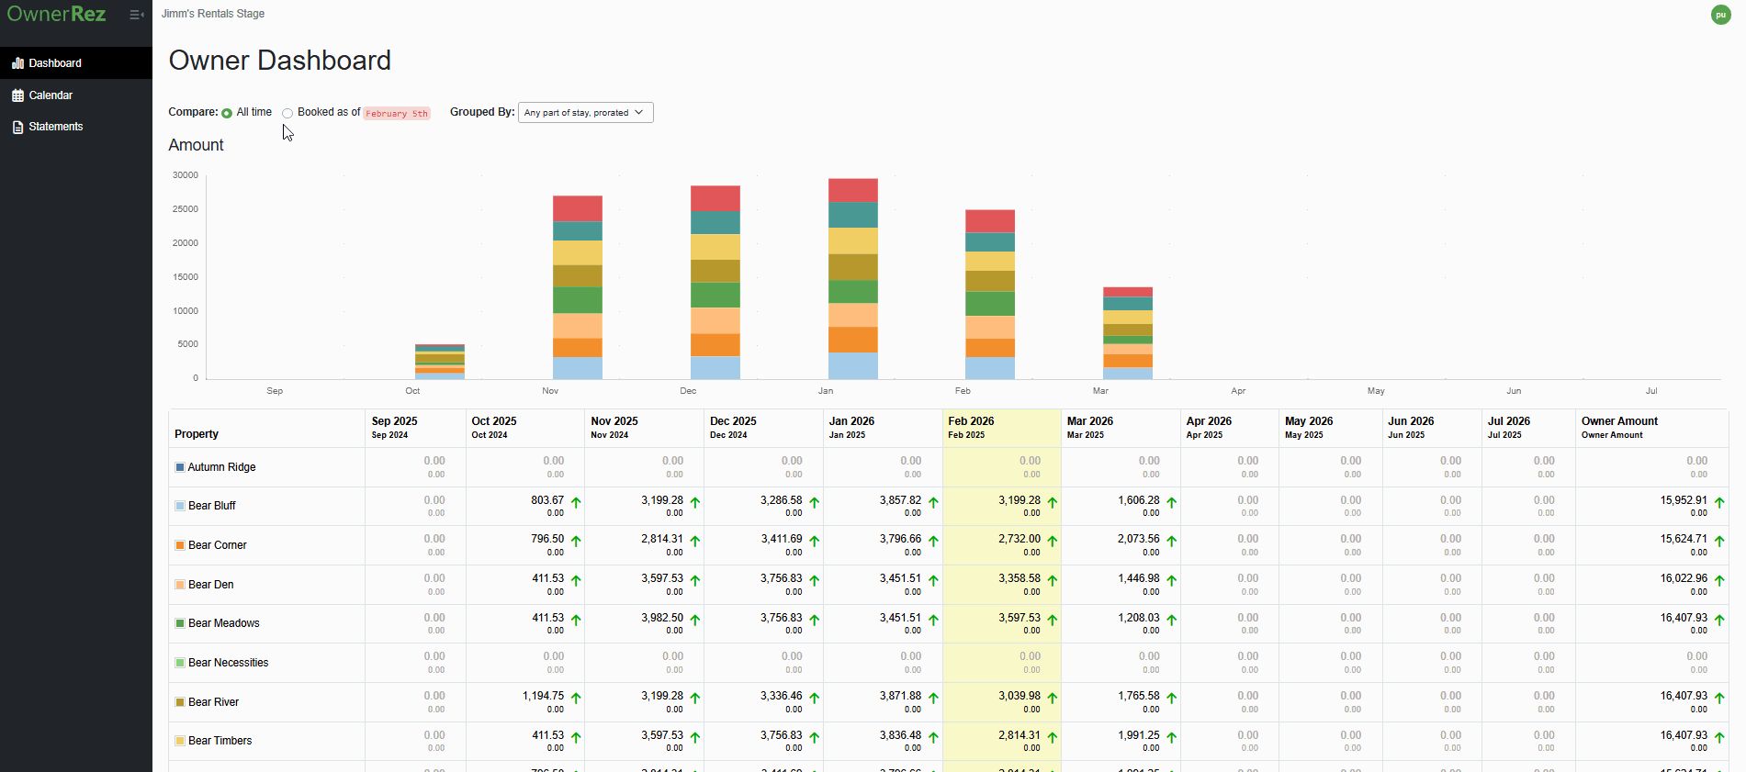This screenshot has height=772, width=1746.
Task: Click the Bear River color swatch
Action: [x=180, y=702]
